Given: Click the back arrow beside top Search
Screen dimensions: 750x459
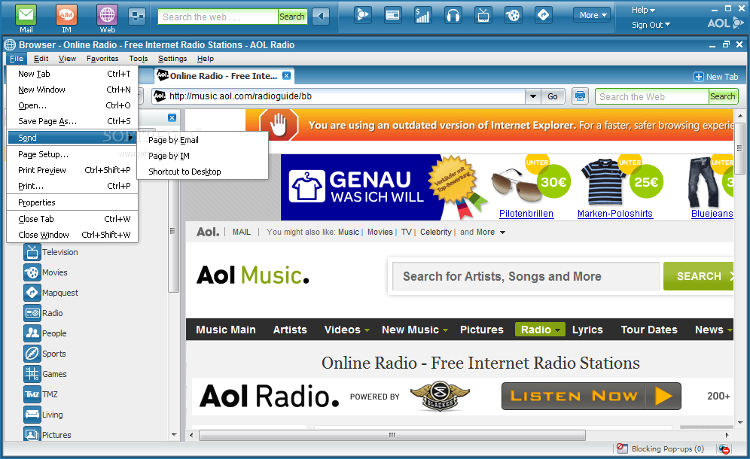Looking at the screenshot, I should click(321, 17).
